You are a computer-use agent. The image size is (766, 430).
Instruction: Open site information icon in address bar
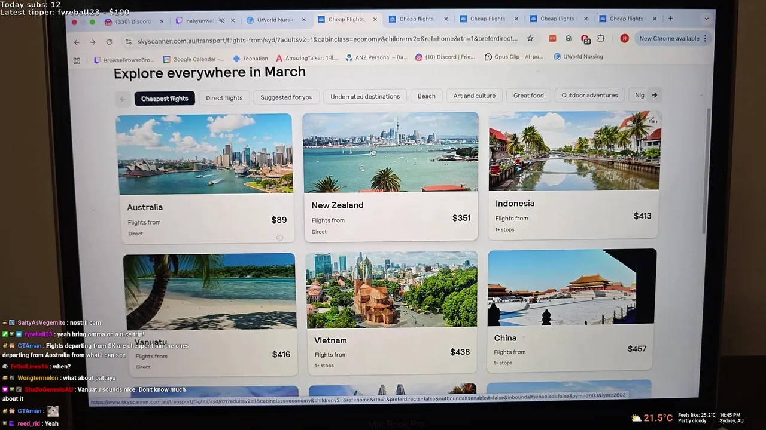(128, 41)
